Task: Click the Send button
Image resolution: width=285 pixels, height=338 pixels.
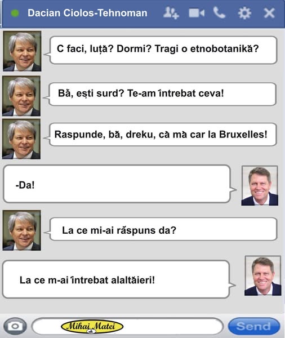Action: (x=254, y=326)
